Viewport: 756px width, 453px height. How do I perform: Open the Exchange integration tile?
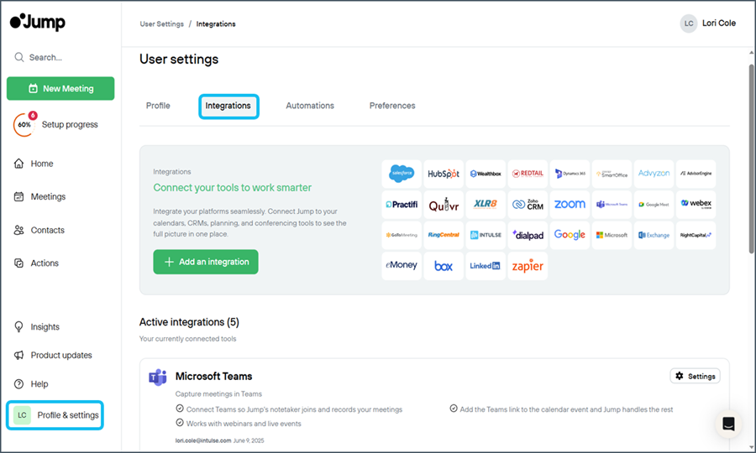pyautogui.click(x=654, y=236)
